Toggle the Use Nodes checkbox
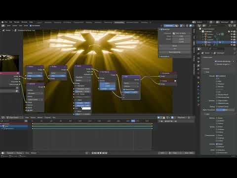Viewport: 237px width, 178px height. coord(31,26)
